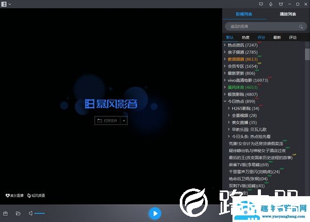Screen dimensions: 310x222
Task: Sort list by 热度
Action: (245, 37)
